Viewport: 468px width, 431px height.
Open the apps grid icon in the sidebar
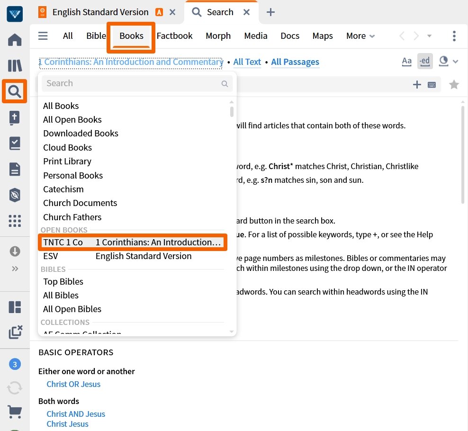(x=14, y=221)
